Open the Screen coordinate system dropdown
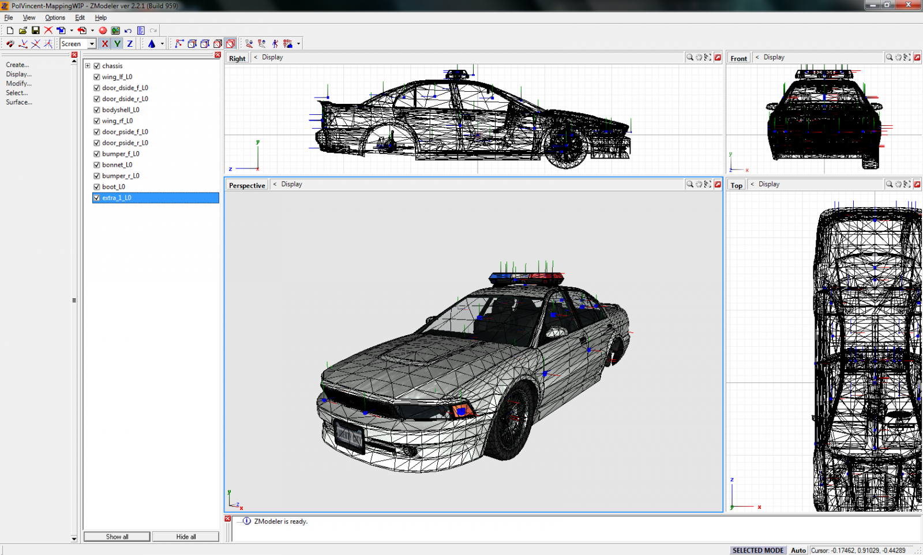Screen dimensions: 923x555 (91, 44)
